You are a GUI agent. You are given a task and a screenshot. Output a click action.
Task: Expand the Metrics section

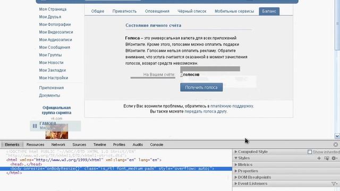236,164
